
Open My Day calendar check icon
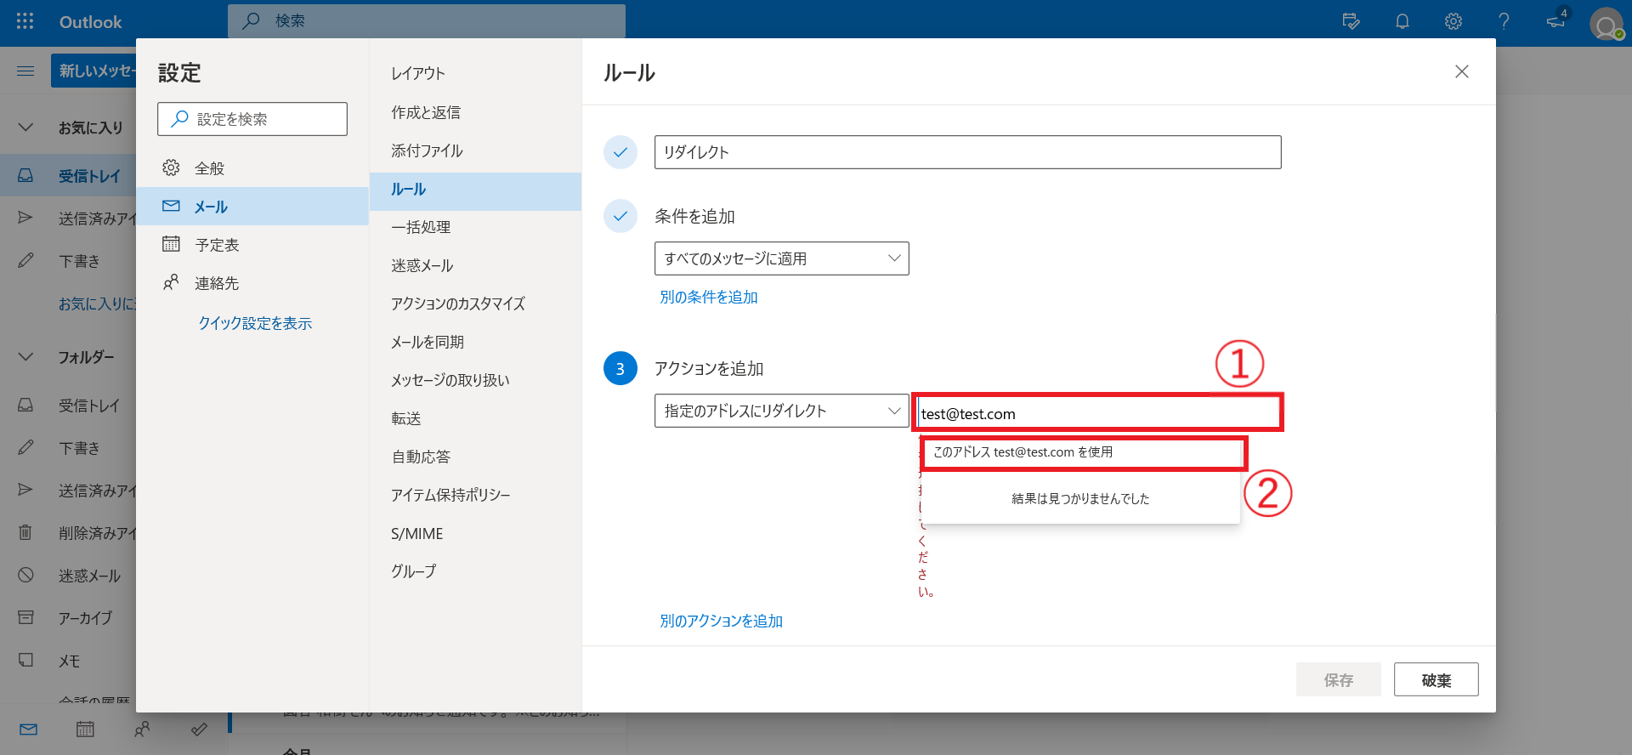[1351, 21]
